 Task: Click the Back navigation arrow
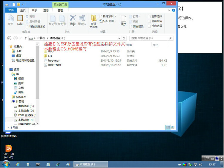(9, 38)
